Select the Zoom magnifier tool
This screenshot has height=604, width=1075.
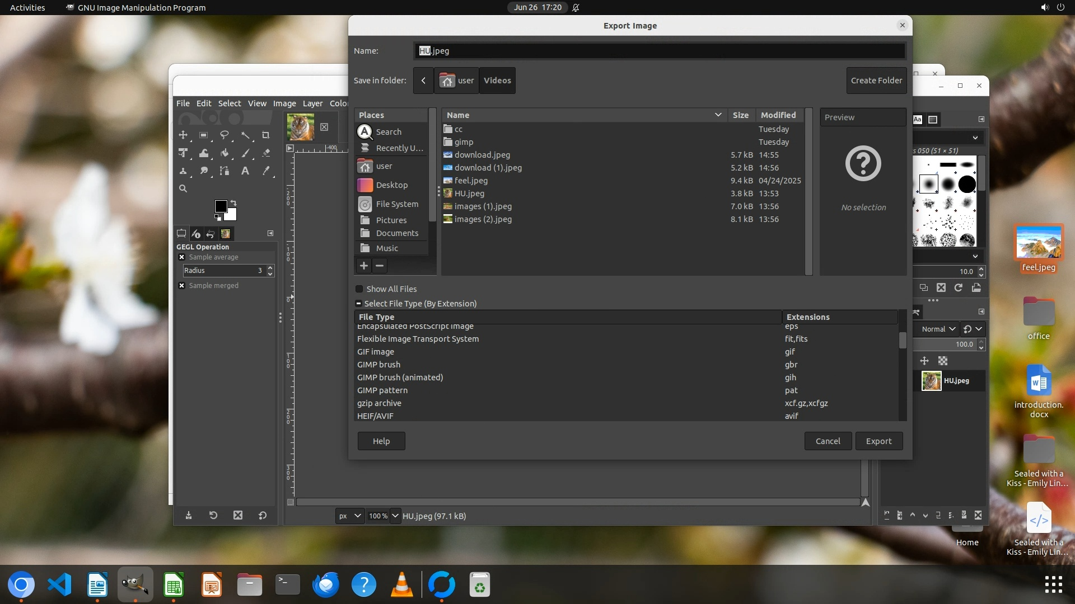(183, 189)
